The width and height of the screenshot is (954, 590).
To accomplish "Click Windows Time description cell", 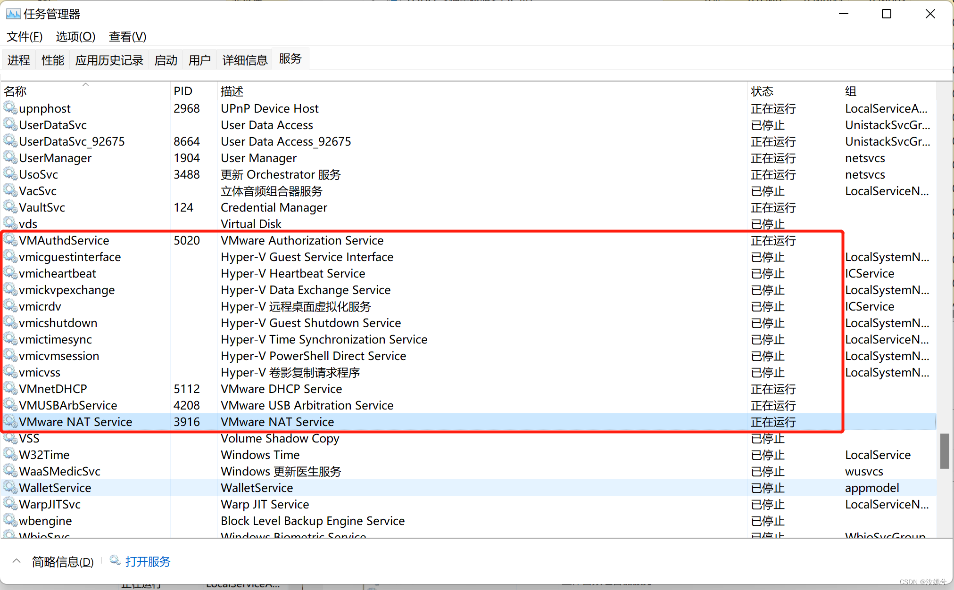I will tap(260, 455).
